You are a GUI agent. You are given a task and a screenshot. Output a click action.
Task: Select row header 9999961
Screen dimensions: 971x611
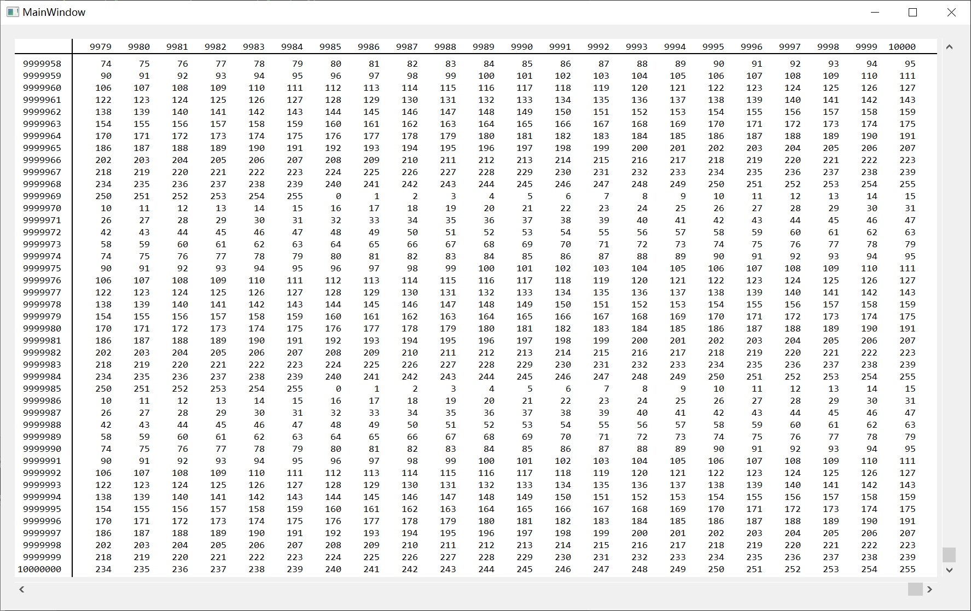coord(42,100)
